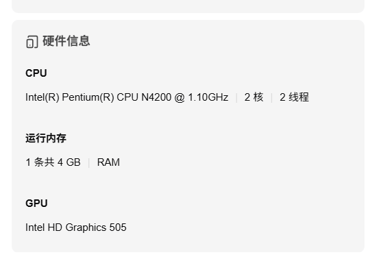This screenshot has width=370, height=259.
Task: Click the 2 核 core count
Action: 254,97
